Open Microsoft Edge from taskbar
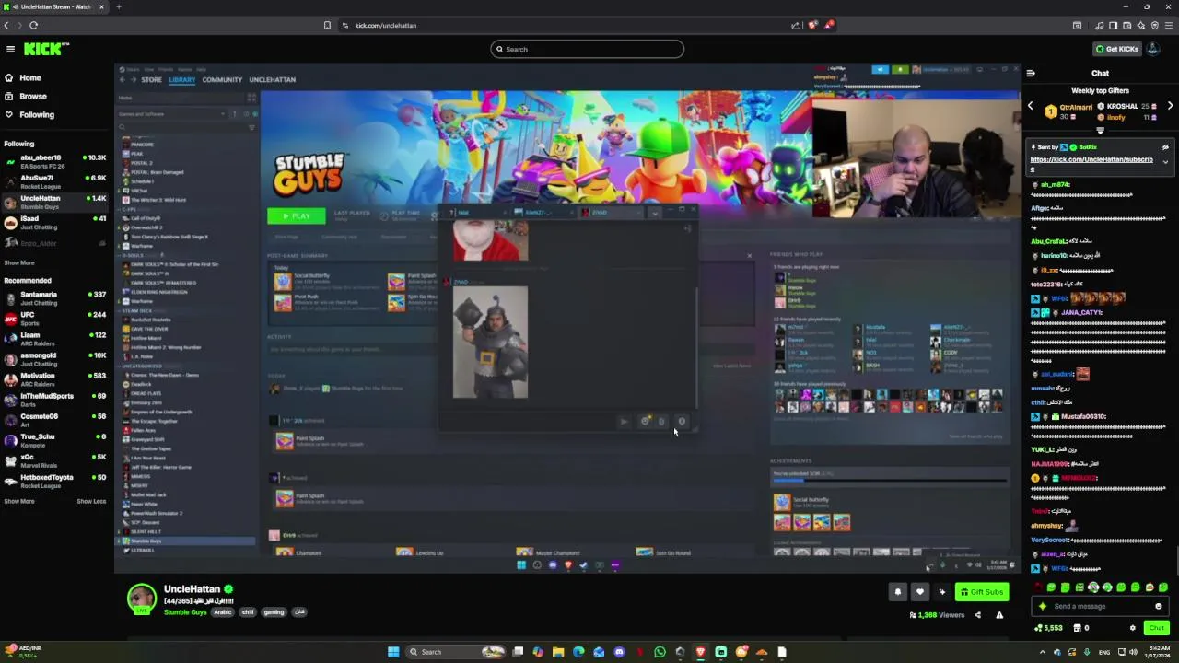1179x663 pixels. click(578, 652)
